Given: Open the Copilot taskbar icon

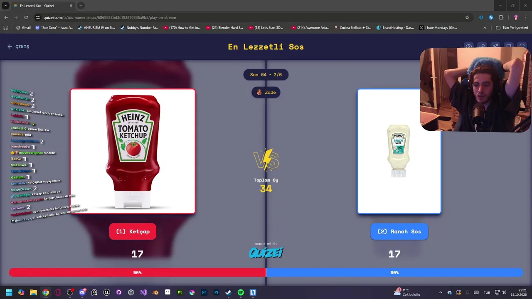Looking at the screenshot, I should 21,292.
